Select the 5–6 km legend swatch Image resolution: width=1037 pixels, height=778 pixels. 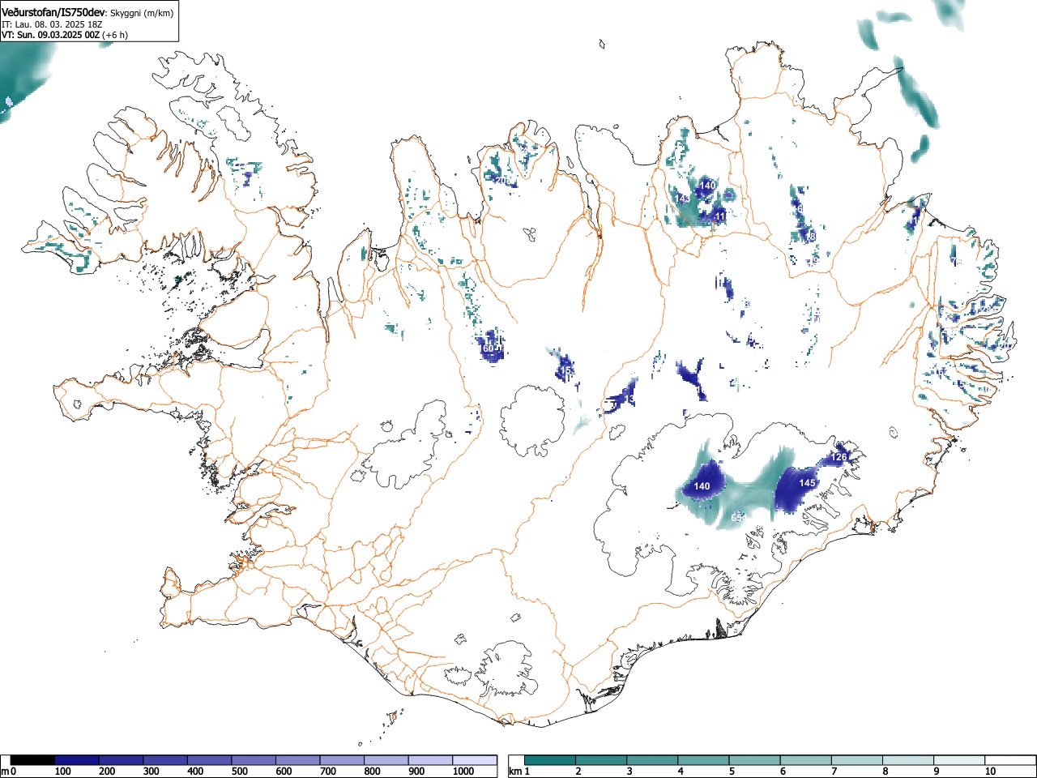pos(754,760)
